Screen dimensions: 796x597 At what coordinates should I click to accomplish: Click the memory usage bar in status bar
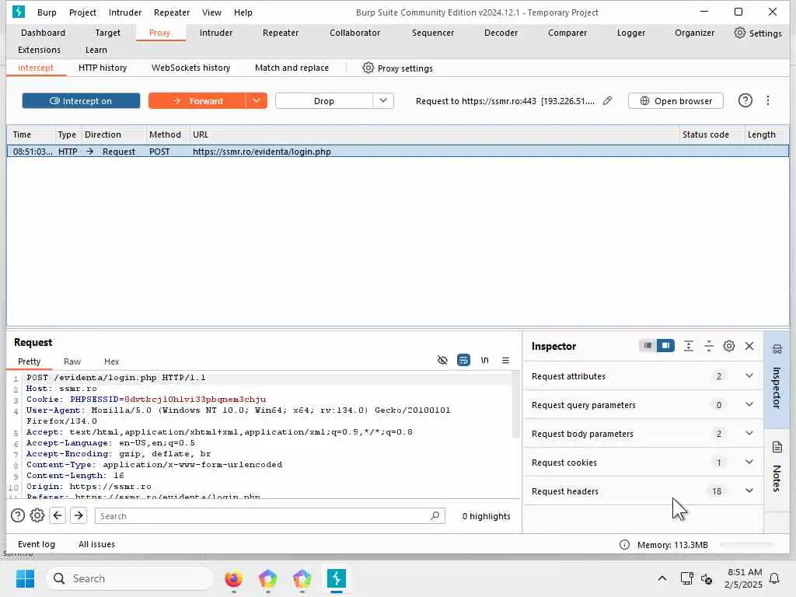pyautogui.click(x=746, y=545)
